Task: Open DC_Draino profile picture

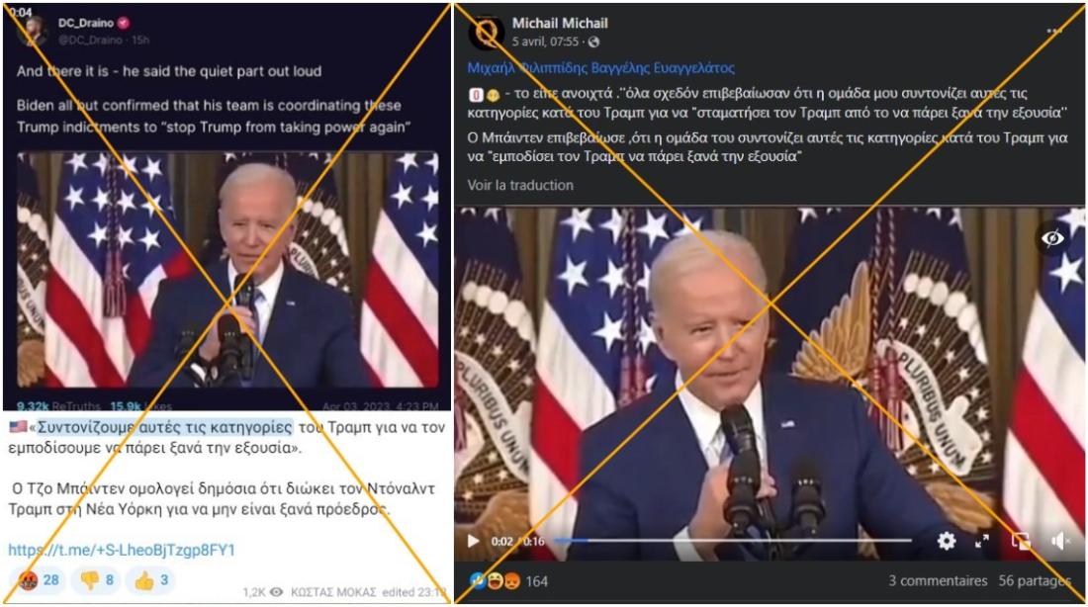Action: 32,31
